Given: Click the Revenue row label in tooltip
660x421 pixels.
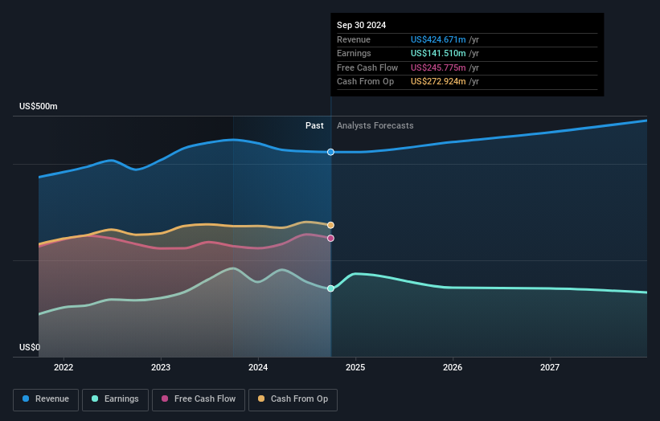Looking at the screenshot, I should 354,39.
